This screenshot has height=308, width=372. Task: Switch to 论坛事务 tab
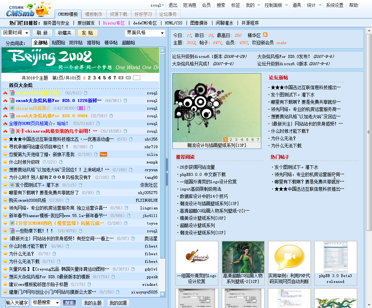[x=168, y=14]
